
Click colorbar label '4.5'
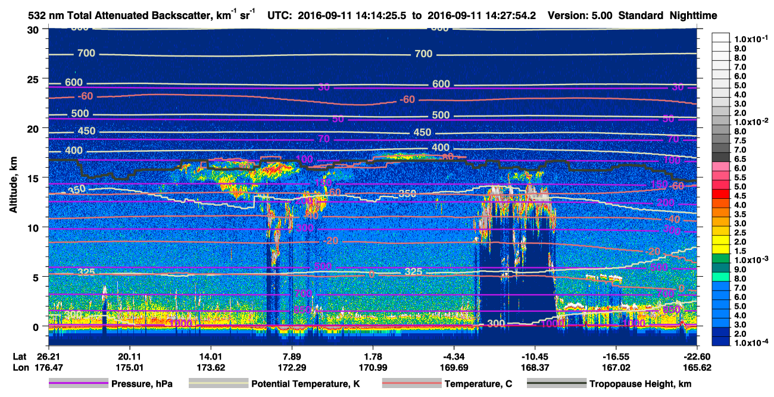[x=739, y=196]
